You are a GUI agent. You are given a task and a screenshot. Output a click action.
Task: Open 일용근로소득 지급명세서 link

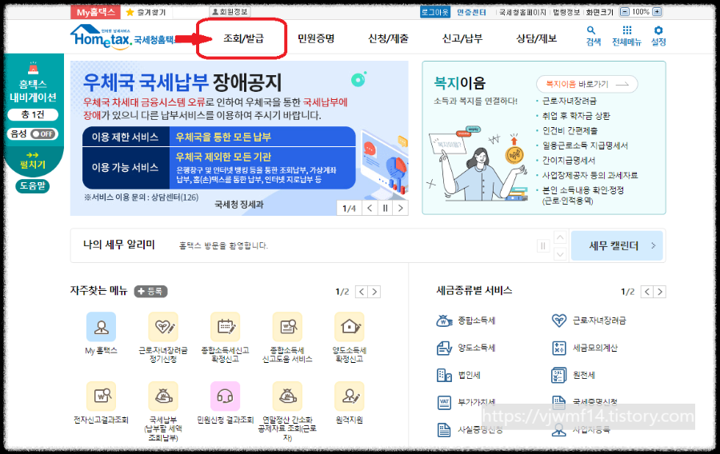click(x=585, y=145)
